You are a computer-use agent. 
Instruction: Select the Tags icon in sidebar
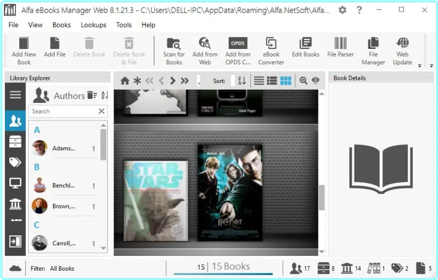[x=15, y=162]
